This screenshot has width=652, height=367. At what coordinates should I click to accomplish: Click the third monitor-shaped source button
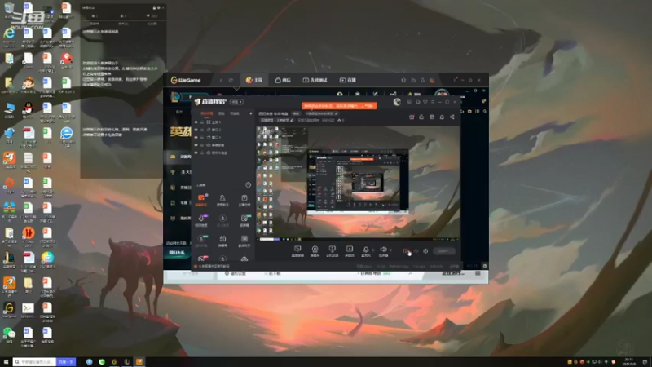click(x=332, y=251)
